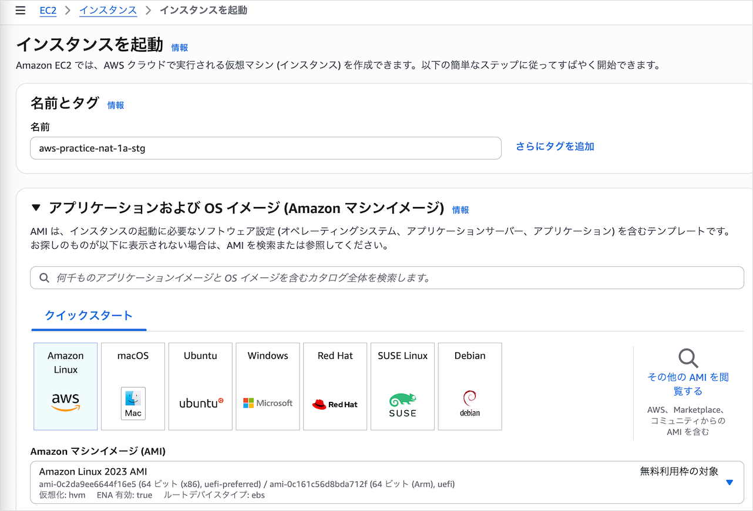The width and height of the screenshot is (753, 511).
Task: Select the Debian AMI tile
Action: [x=470, y=387]
